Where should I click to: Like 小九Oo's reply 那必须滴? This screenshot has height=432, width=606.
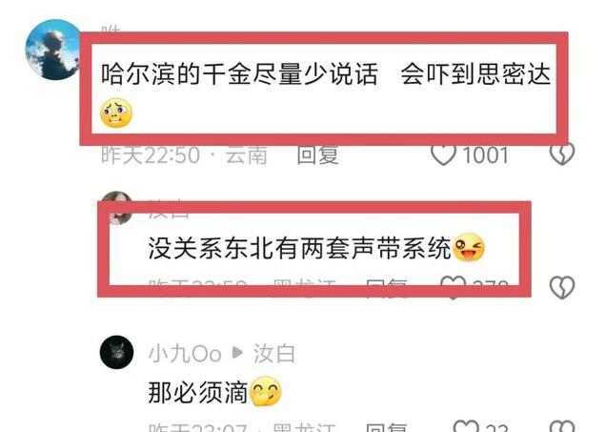tap(466, 425)
